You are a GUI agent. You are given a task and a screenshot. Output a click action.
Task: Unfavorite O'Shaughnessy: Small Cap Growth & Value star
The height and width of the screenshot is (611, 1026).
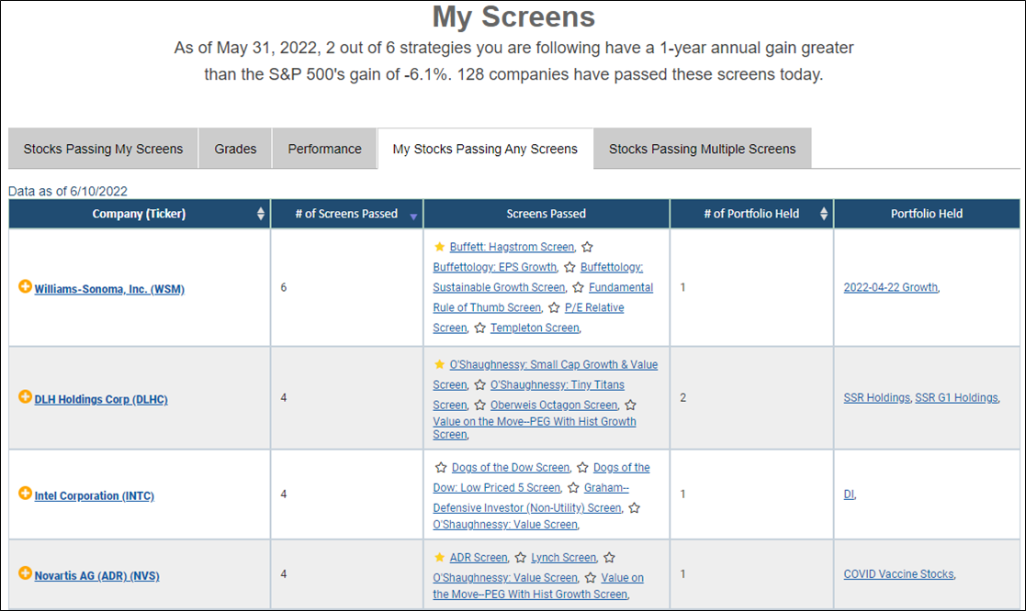[x=440, y=364]
